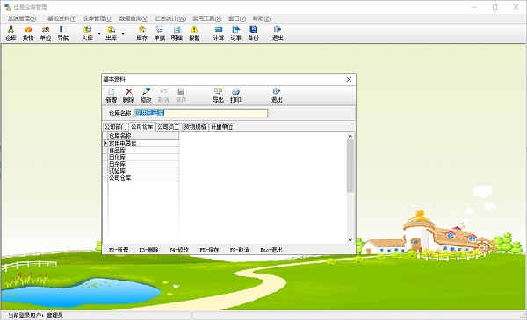The height and width of the screenshot is (320, 527).
Task: Open the 单位 units toolbar icon
Action: pyautogui.click(x=46, y=33)
